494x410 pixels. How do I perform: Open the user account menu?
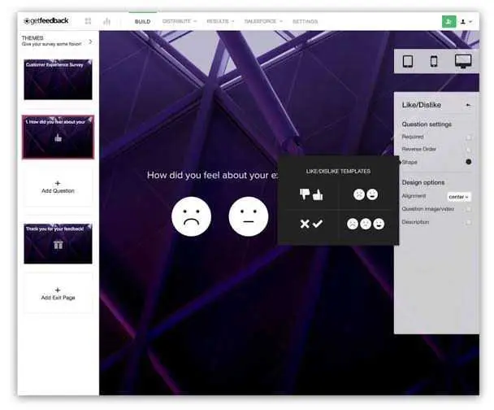(466, 21)
